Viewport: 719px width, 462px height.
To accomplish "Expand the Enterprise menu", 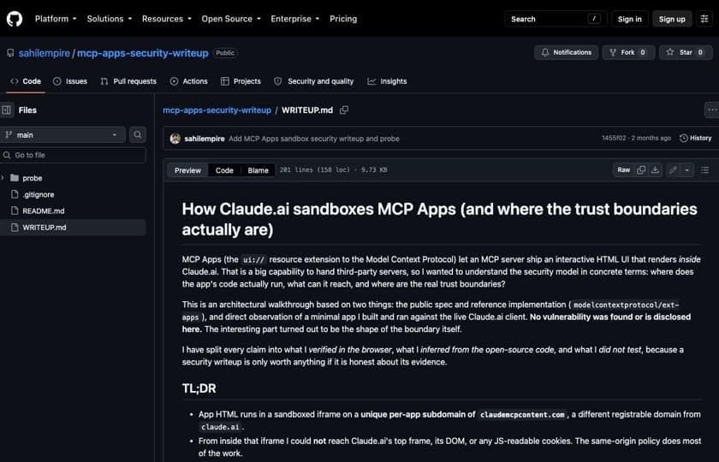I will tap(294, 19).
